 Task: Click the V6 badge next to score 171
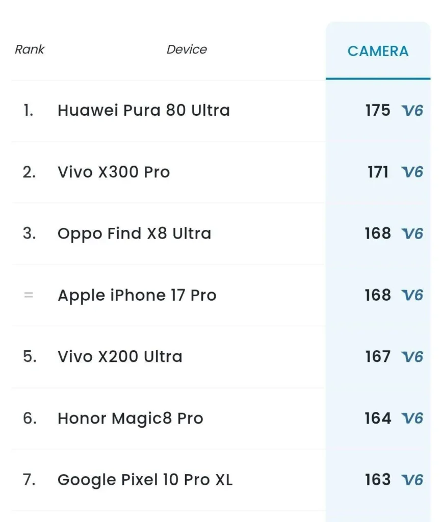[412, 172]
